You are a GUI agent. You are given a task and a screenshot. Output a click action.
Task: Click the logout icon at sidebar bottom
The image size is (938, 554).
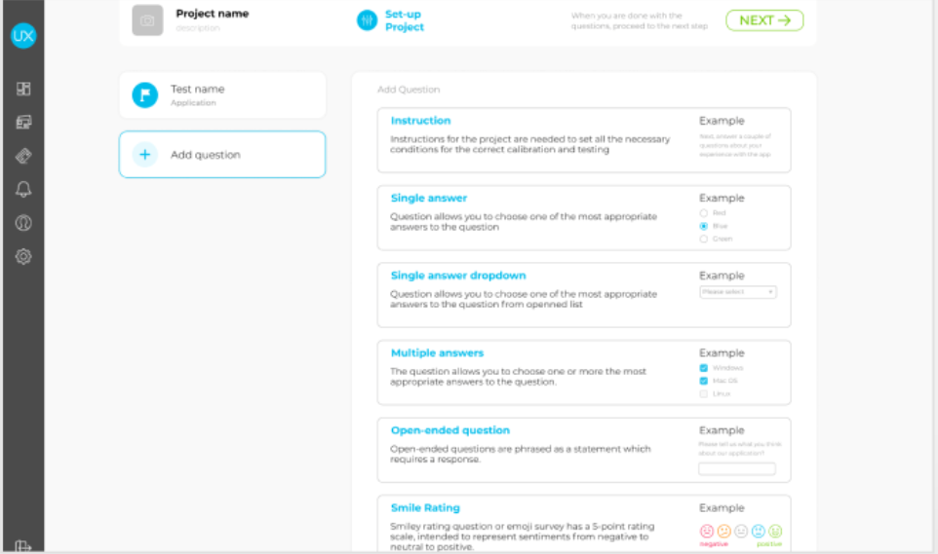point(23,546)
